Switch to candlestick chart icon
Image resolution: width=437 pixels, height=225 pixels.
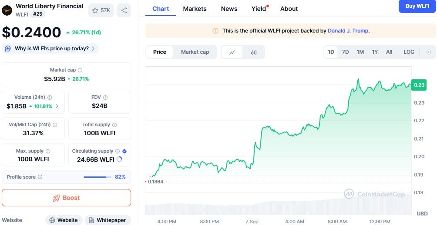coord(254,52)
